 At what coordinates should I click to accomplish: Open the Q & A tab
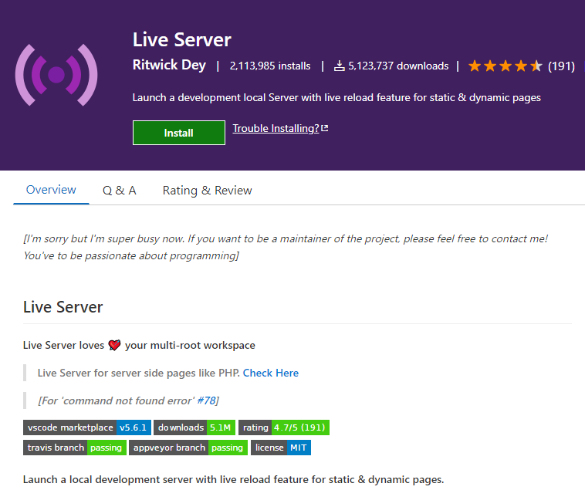[x=120, y=191]
